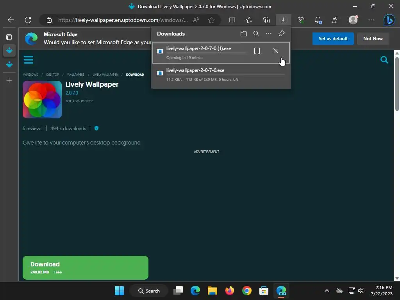Open Bing chat sidebar icon

coord(389,20)
